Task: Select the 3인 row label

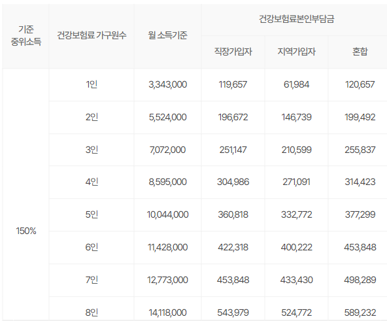Action: click(x=92, y=150)
